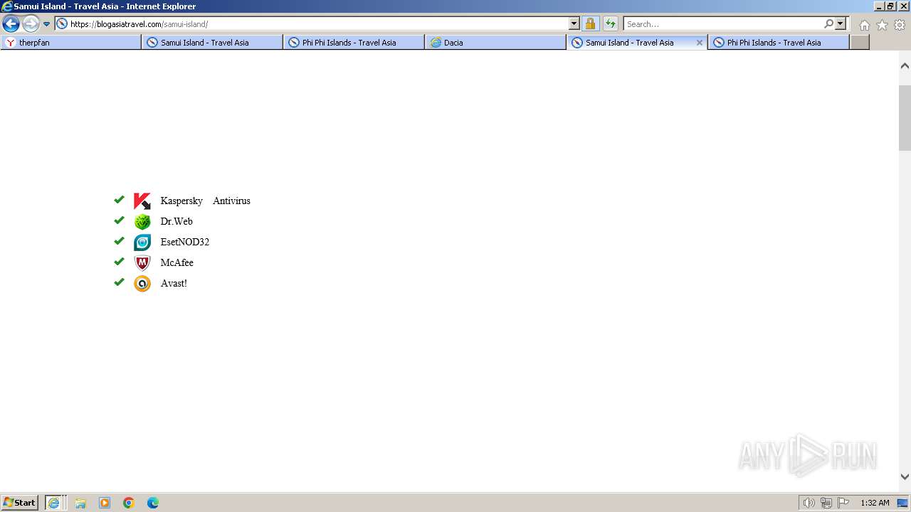Click the McAfee text label

[x=177, y=263]
